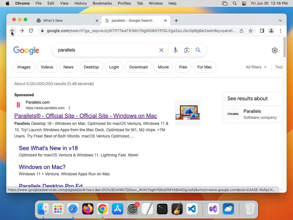
Task: Switch to the What's New tab
Action: click(67, 21)
